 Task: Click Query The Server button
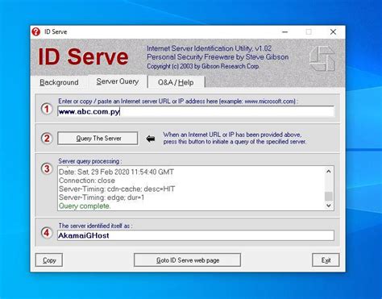pyautogui.click(x=98, y=139)
